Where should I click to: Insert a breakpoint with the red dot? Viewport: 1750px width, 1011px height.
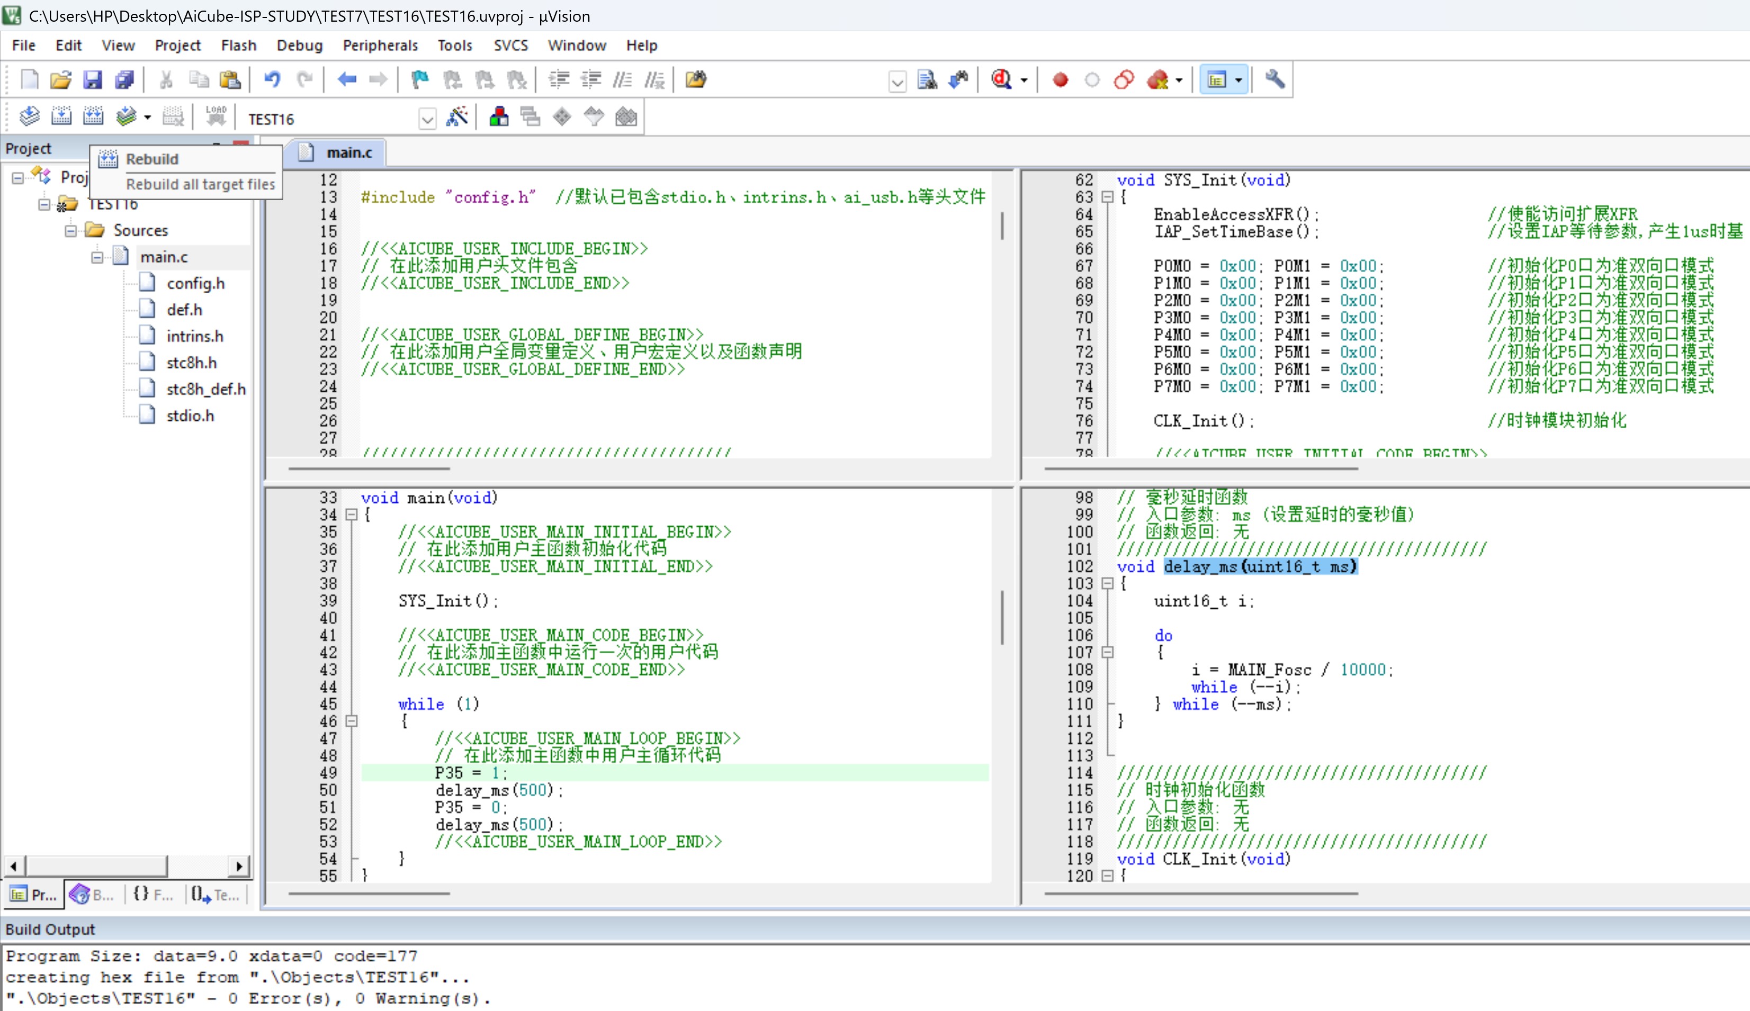[x=1061, y=80]
